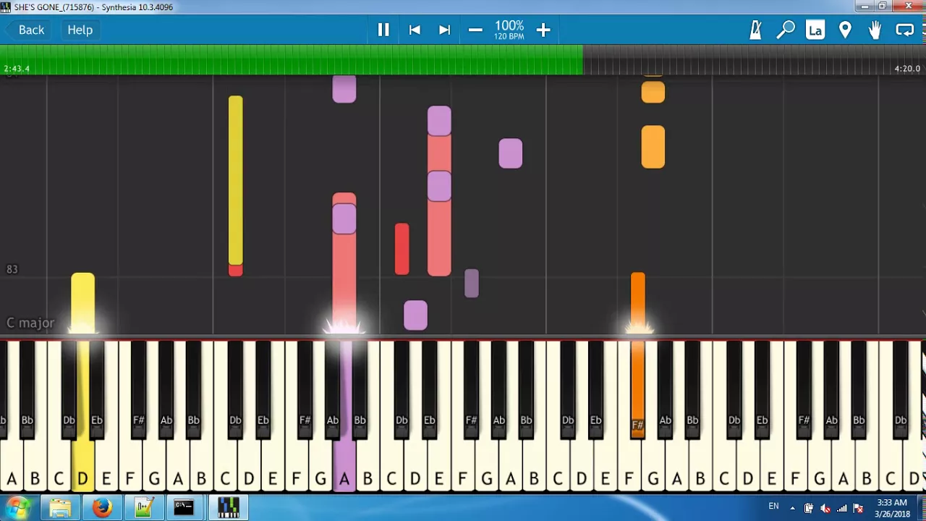The height and width of the screenshot is (521, 926).
Task: Increase tempo with the plus button
Action: [x=543, y=30]
